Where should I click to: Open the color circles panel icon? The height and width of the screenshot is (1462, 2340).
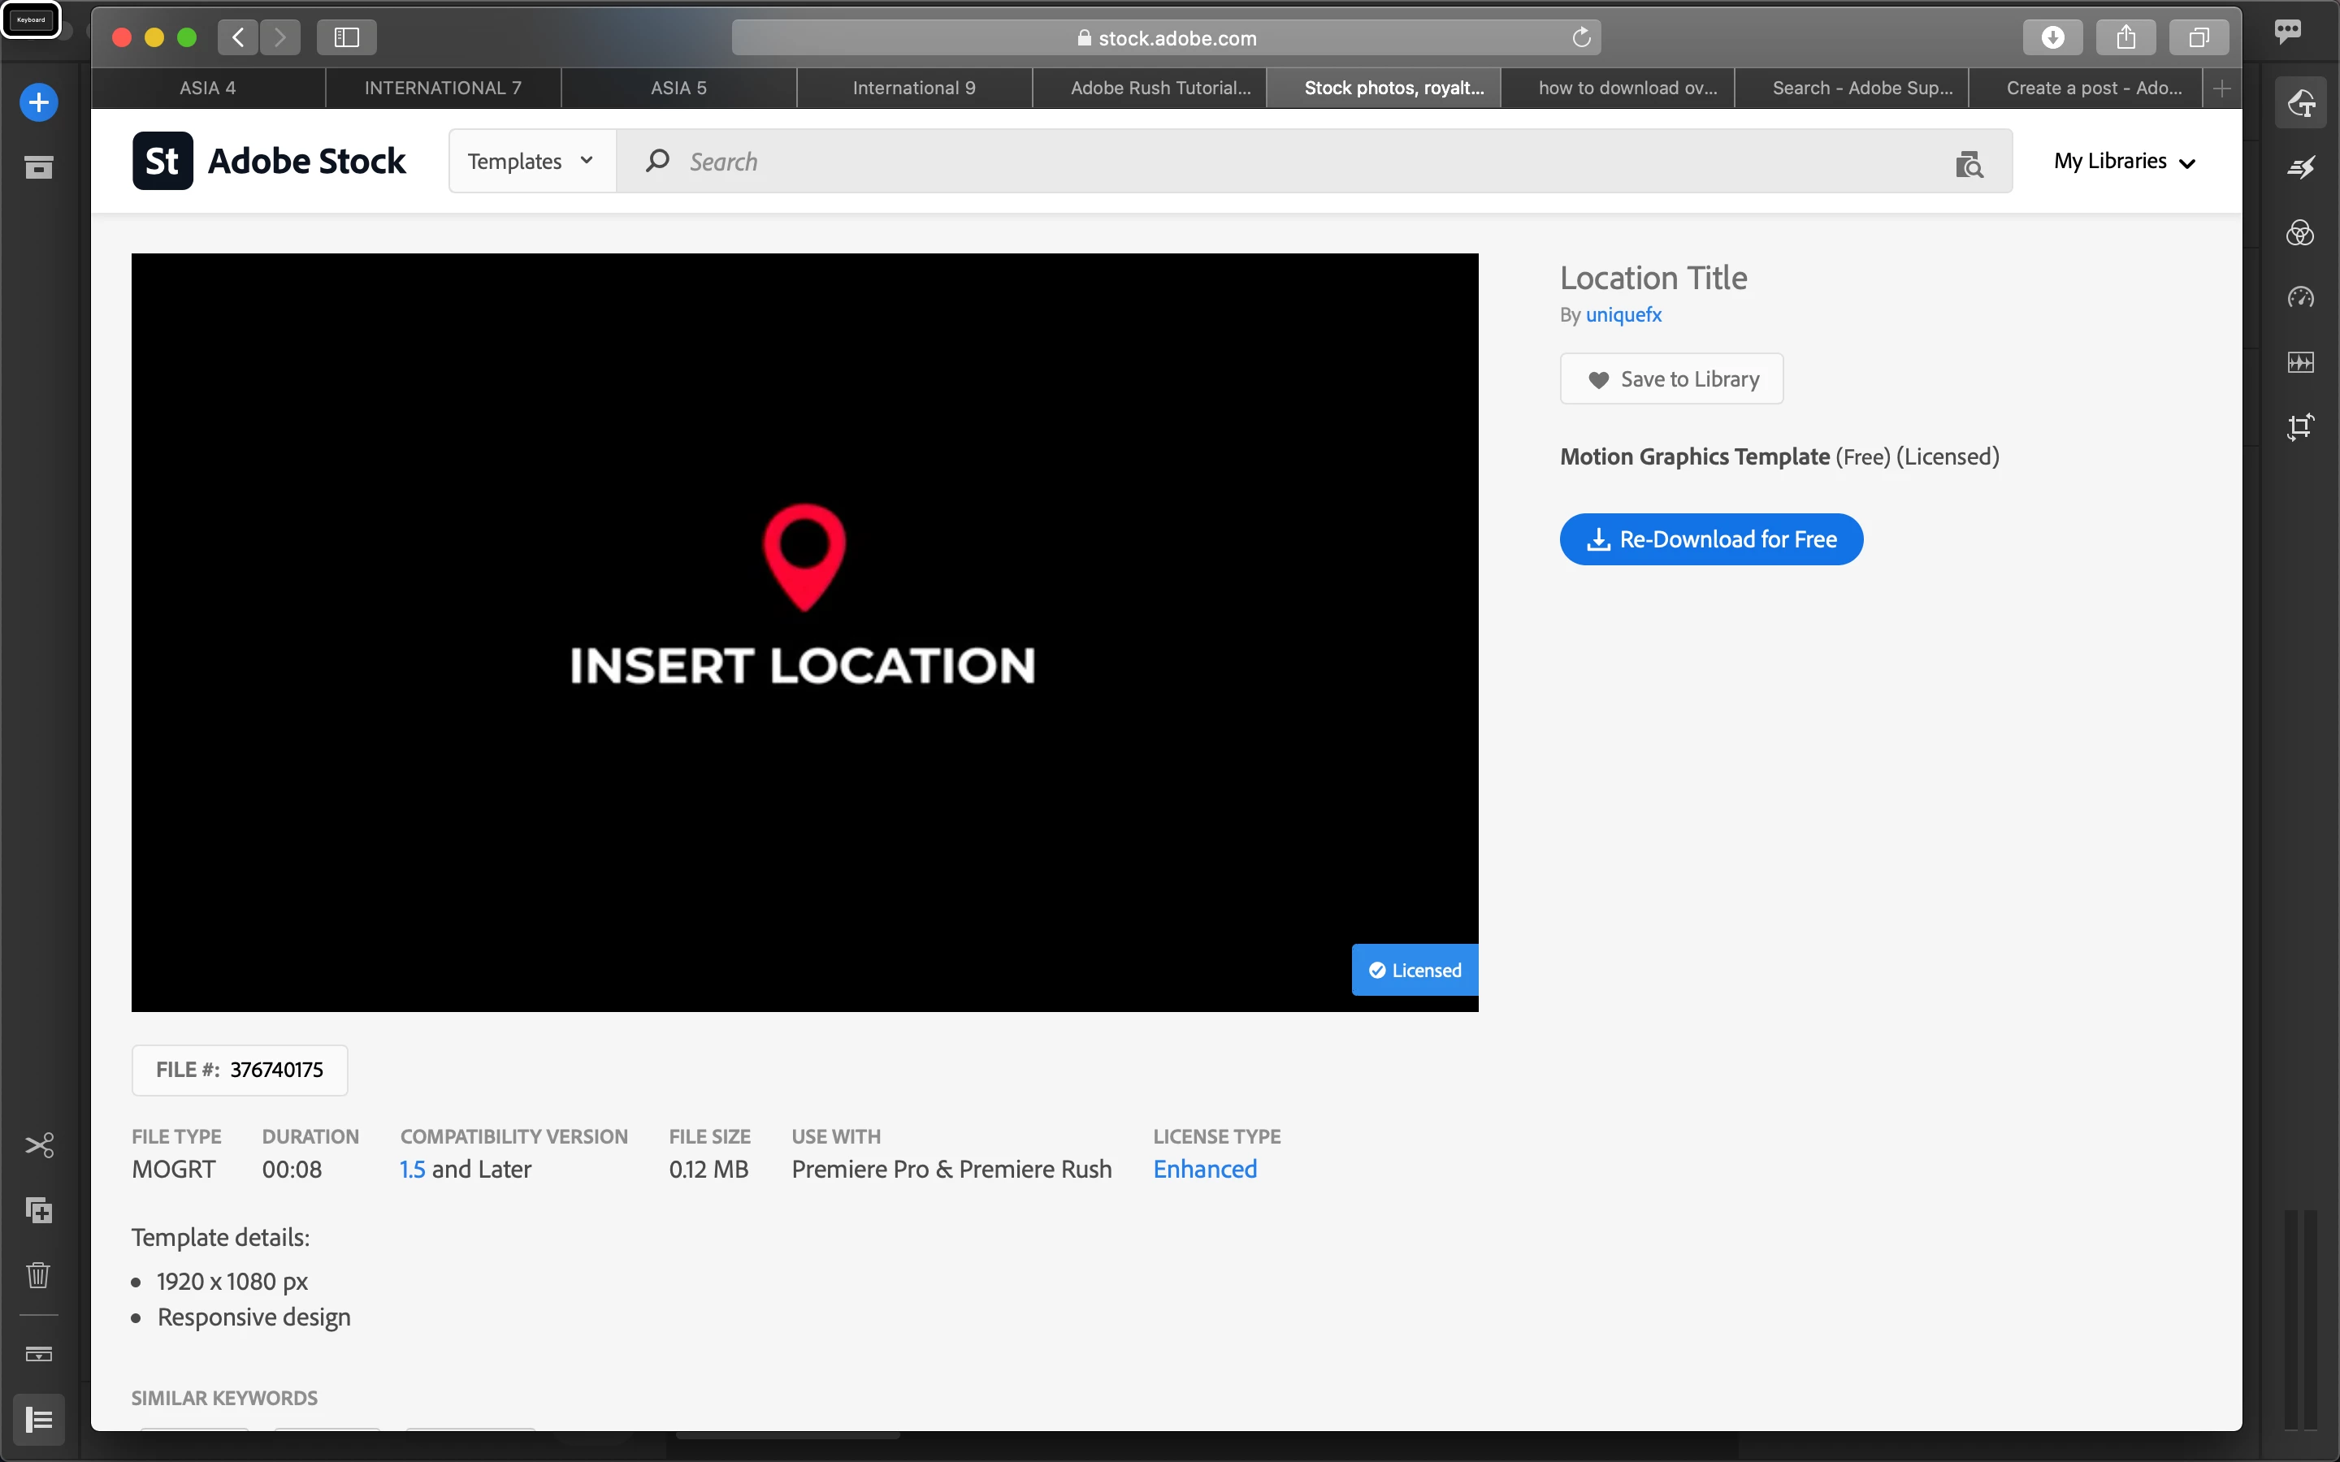pyautogui.click(x=2300, y=233)
